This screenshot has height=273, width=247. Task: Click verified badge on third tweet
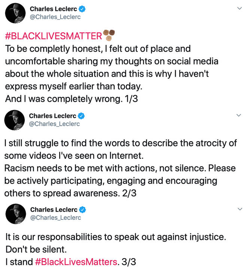(82, 210)
